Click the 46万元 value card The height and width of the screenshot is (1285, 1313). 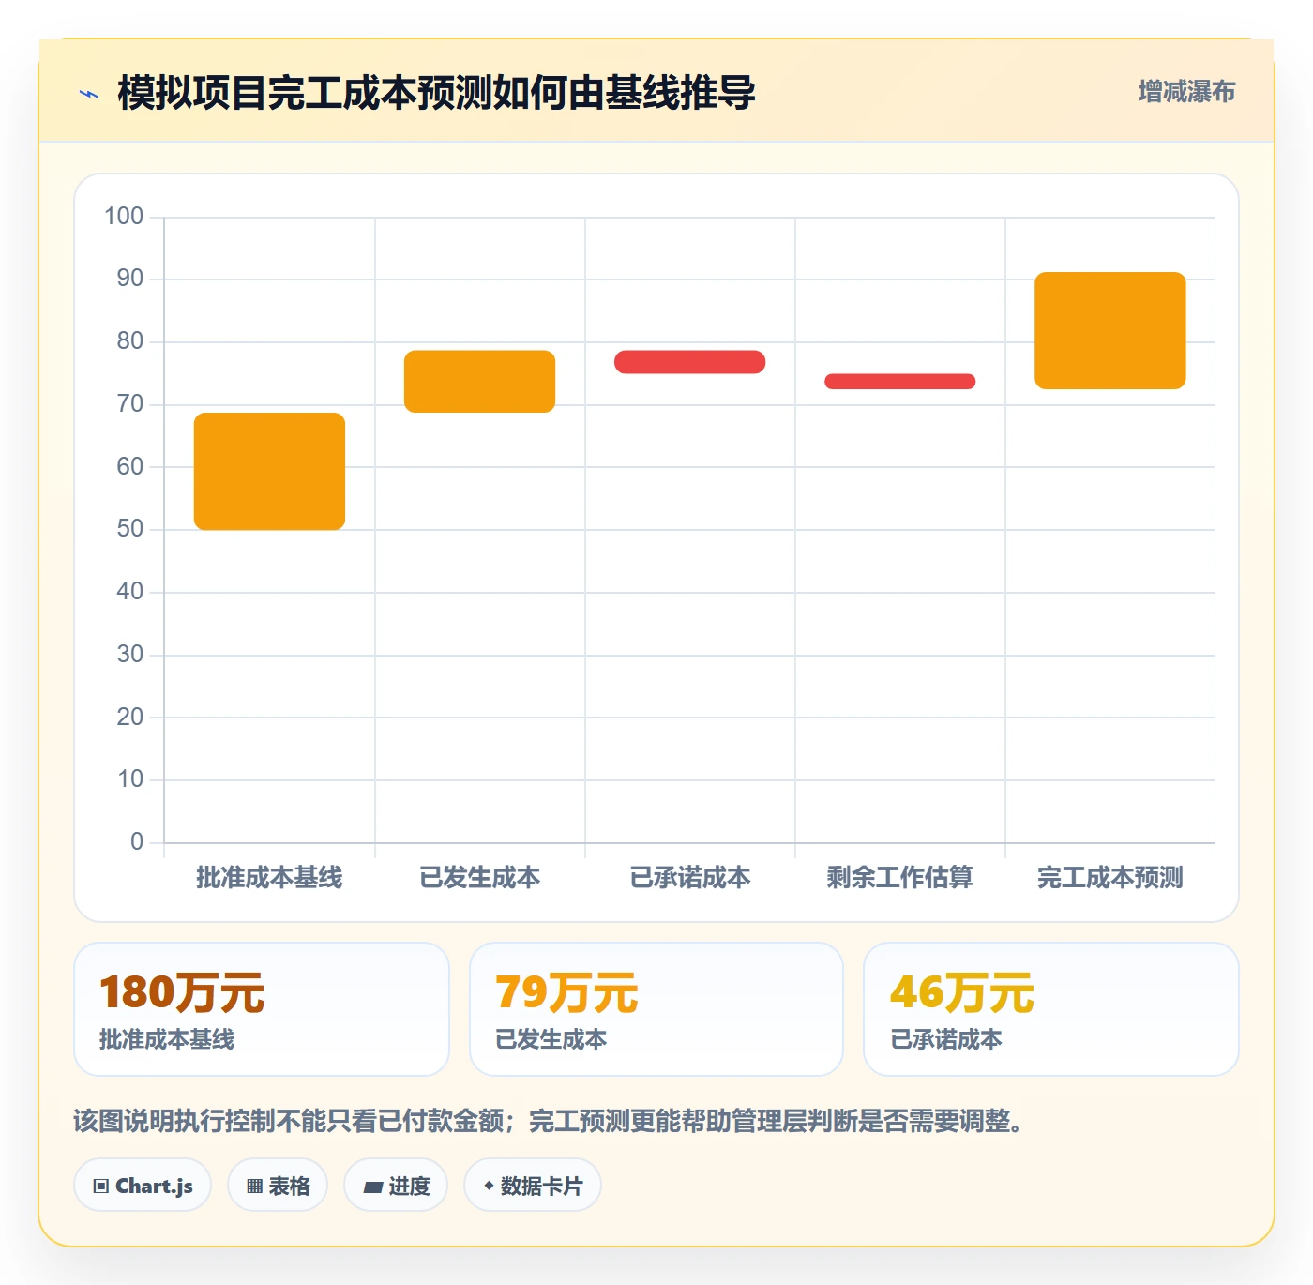click(1051, 1009)
